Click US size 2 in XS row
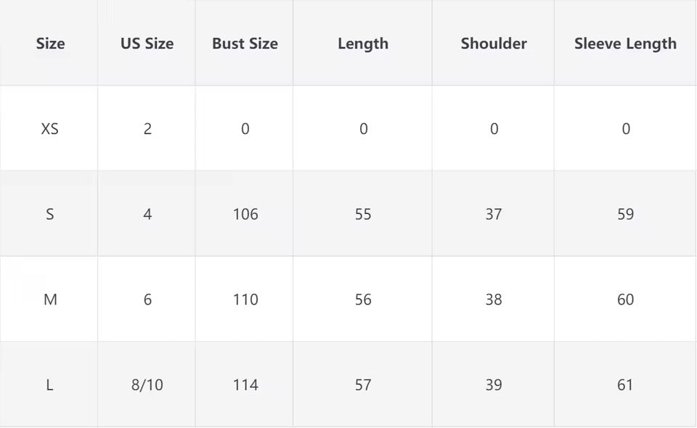Viewport: 697px width, 428px height. coord(147,129)
